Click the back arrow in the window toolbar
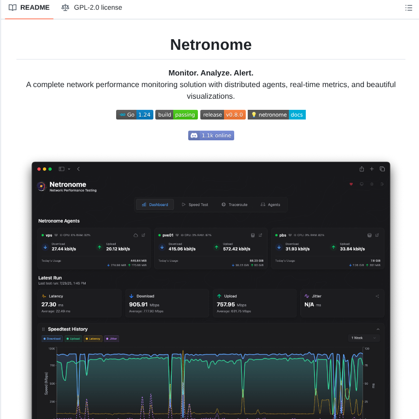Viewport: 419px width, 419px height. click(78, 169)
